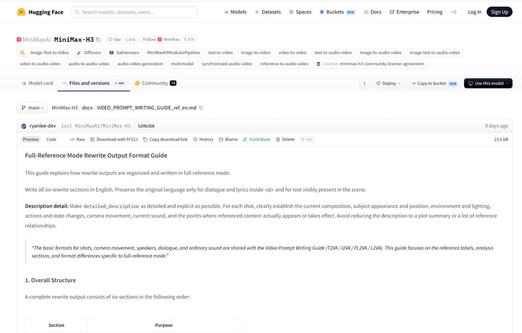Open the minimax-h3-community-license-agreement tag
Screen dimensions: 522x333
(x=370, y=64)
